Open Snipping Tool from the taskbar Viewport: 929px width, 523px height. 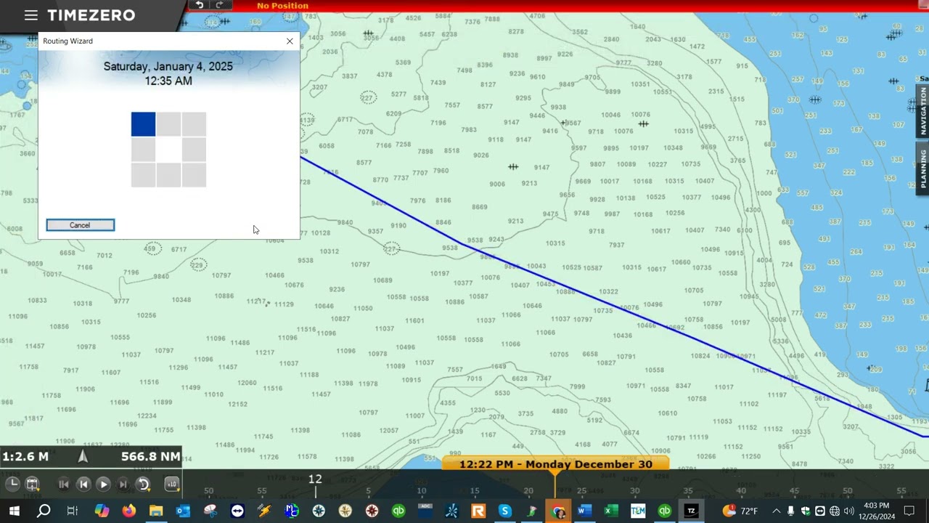(x=210, y=511)
